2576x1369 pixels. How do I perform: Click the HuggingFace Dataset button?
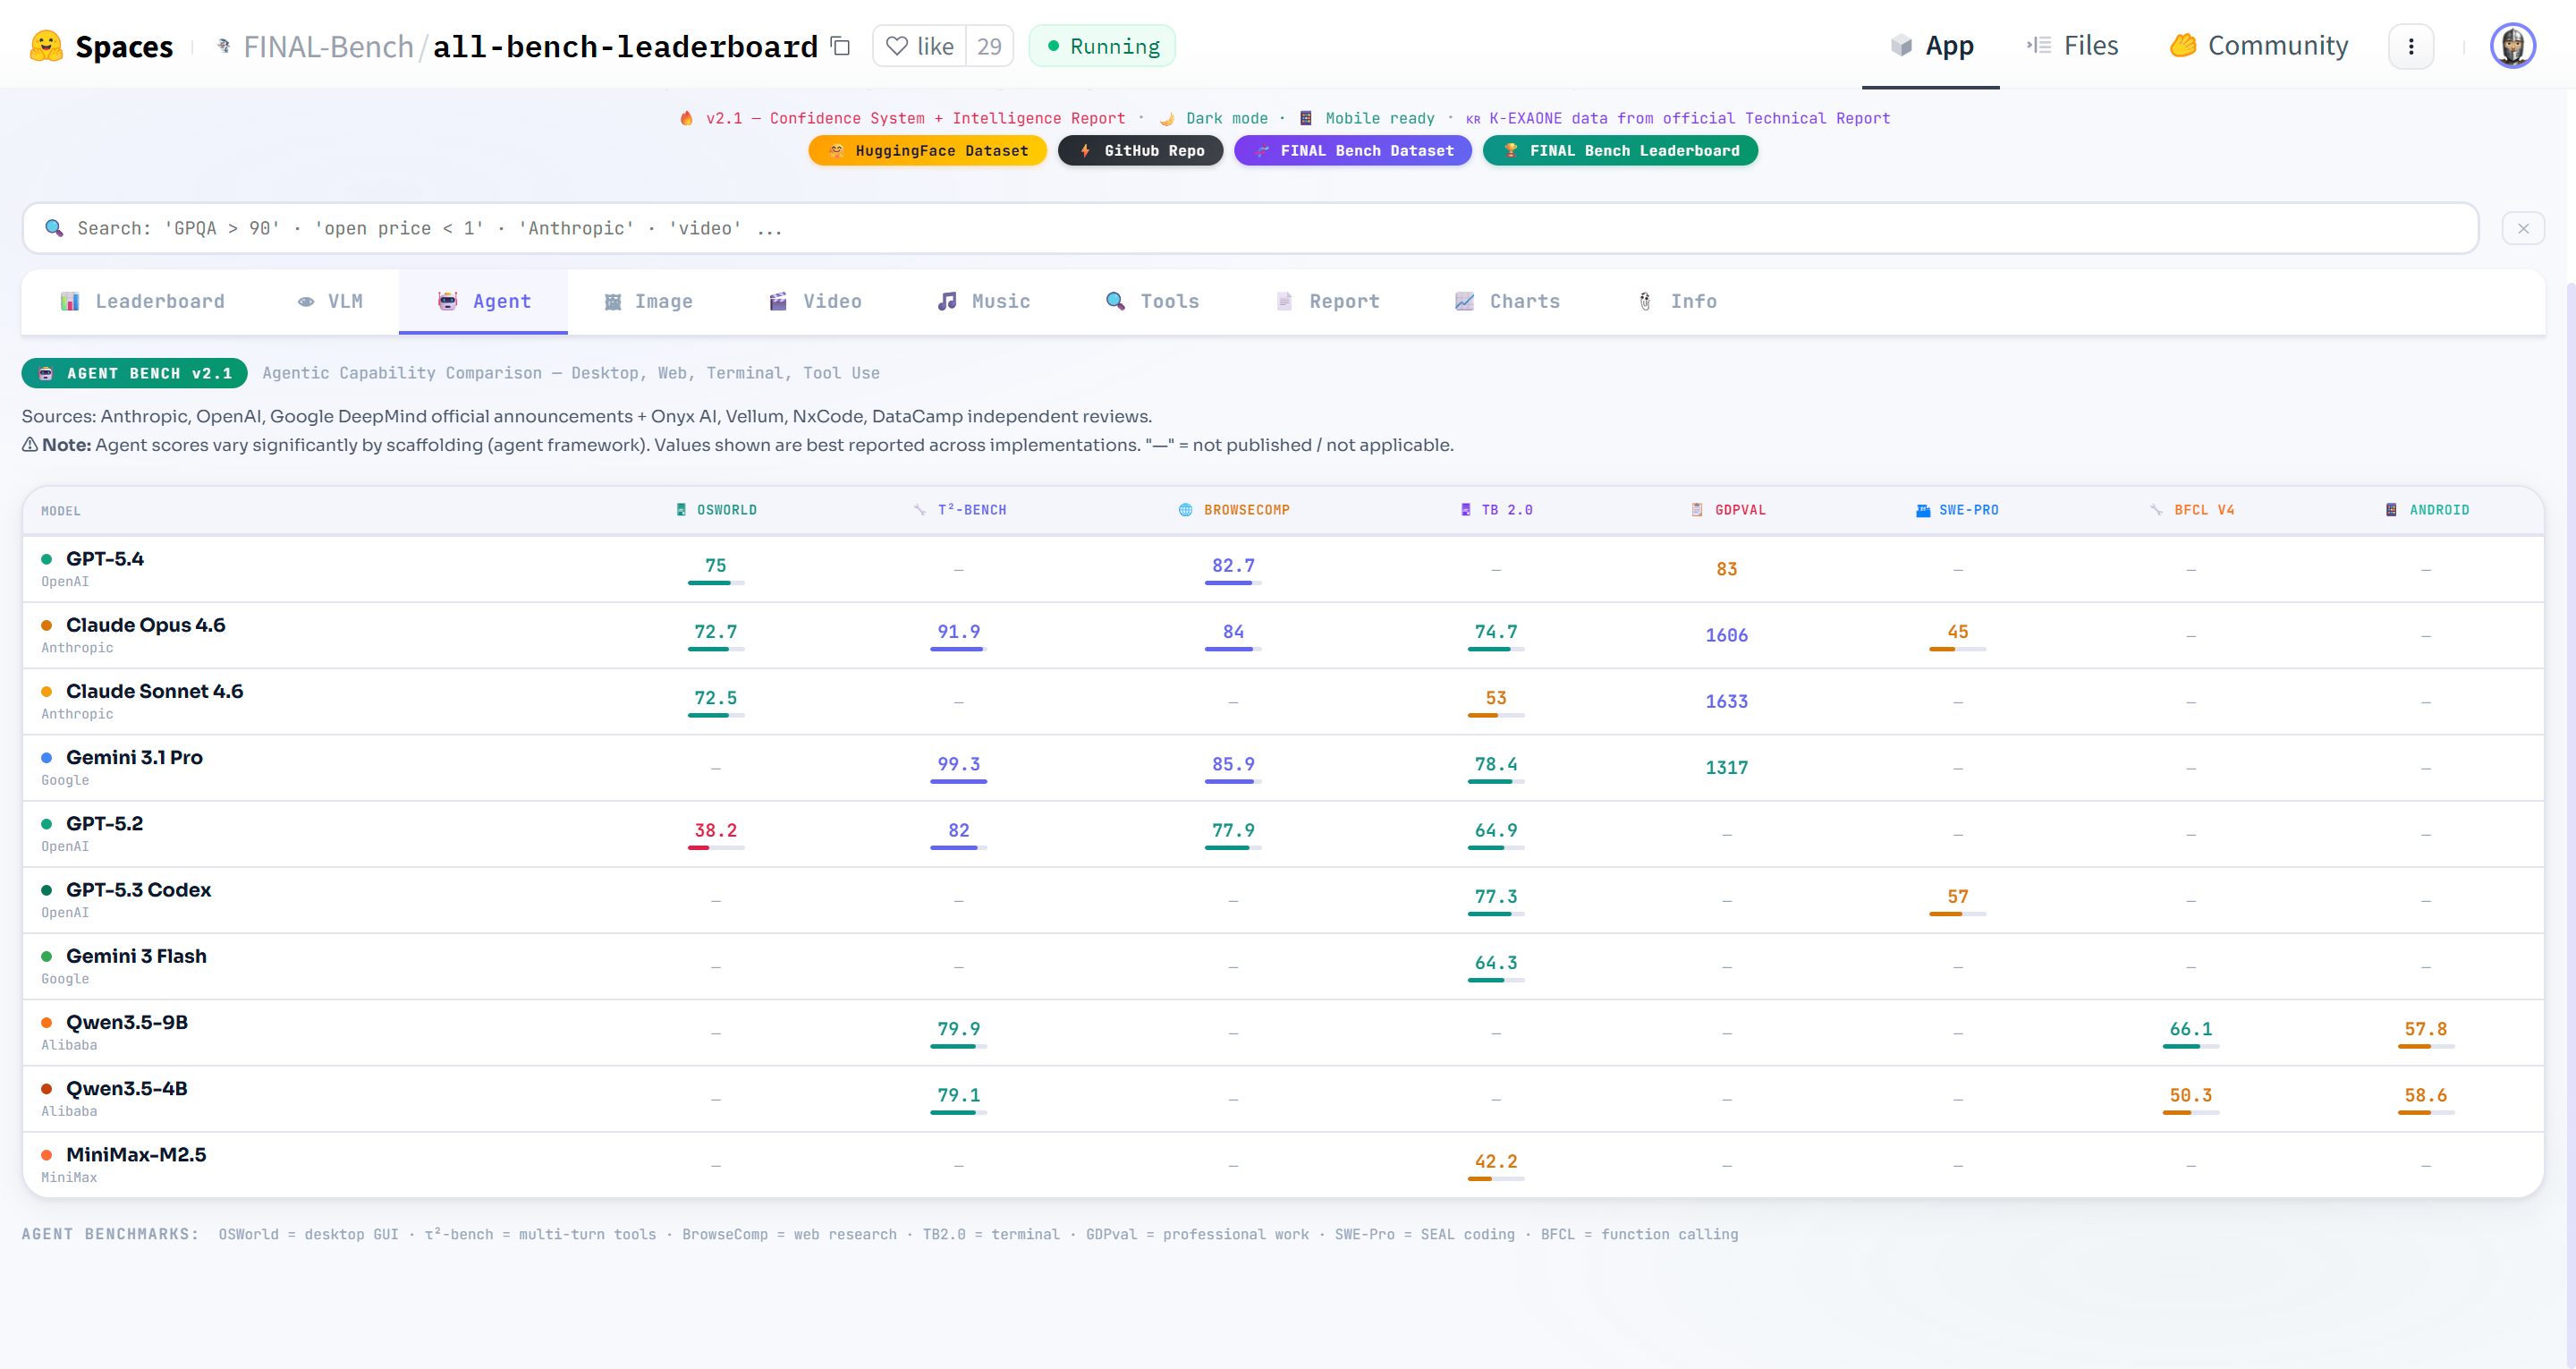927,150
